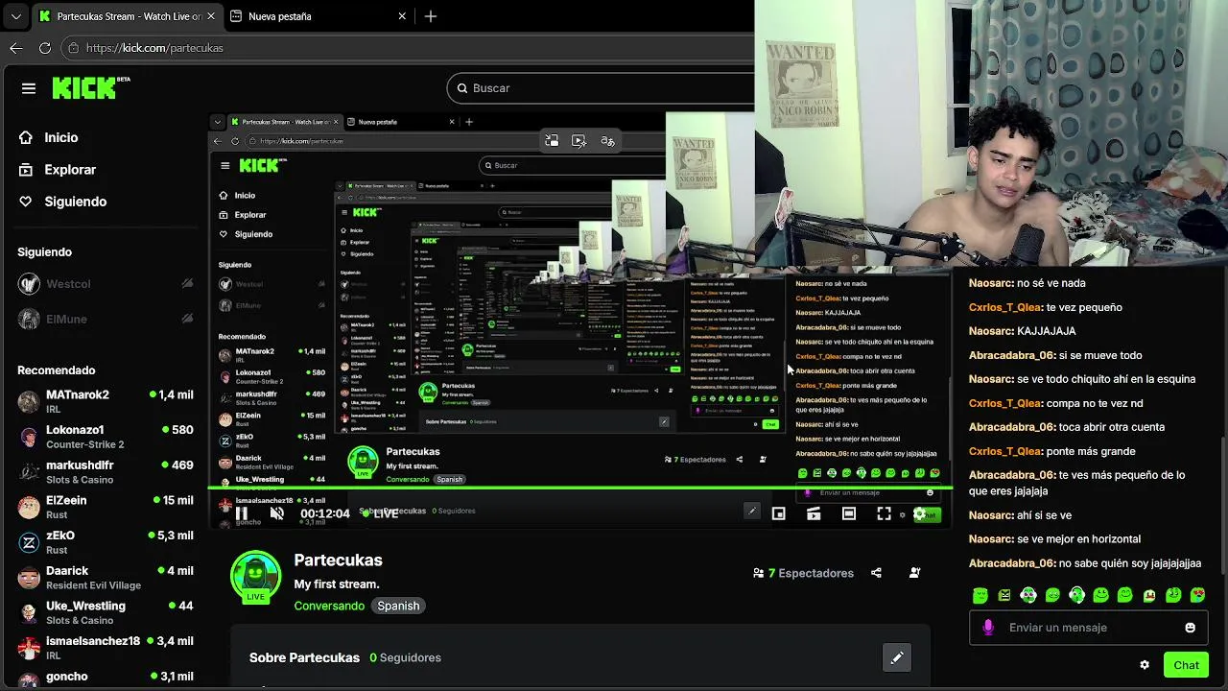The height and width of the screenshot is (691, 1228).
Task: Open Inicio in the sidebar
Action: [x=61, y=137]
